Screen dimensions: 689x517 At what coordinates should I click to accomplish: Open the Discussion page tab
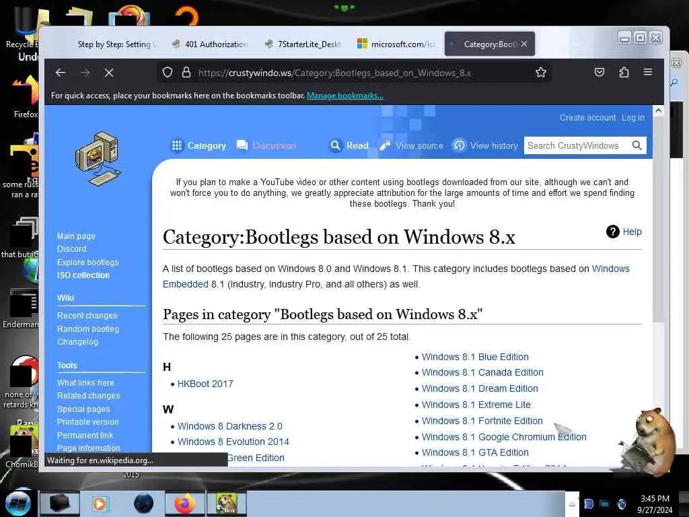266,145
